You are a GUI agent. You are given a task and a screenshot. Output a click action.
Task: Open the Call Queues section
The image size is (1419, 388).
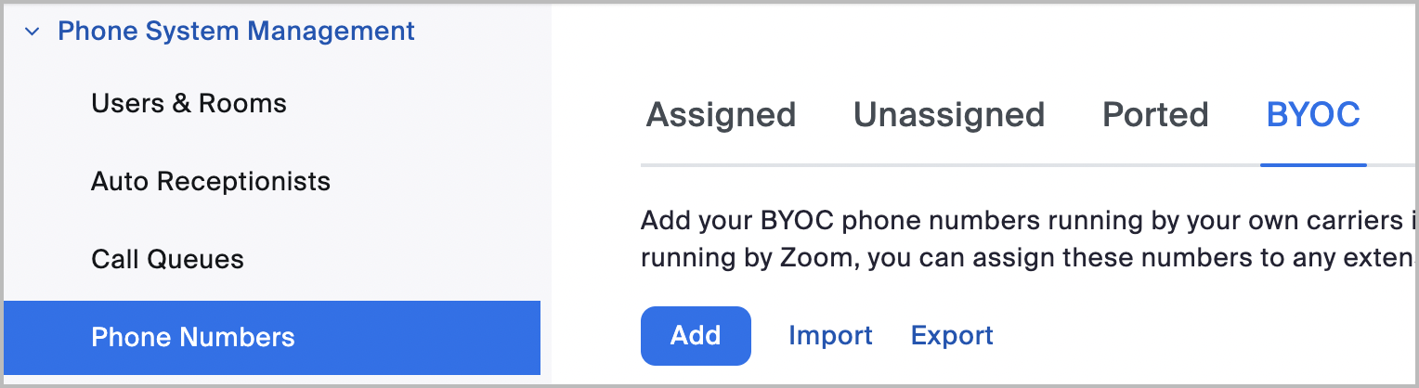pos(167,259)
